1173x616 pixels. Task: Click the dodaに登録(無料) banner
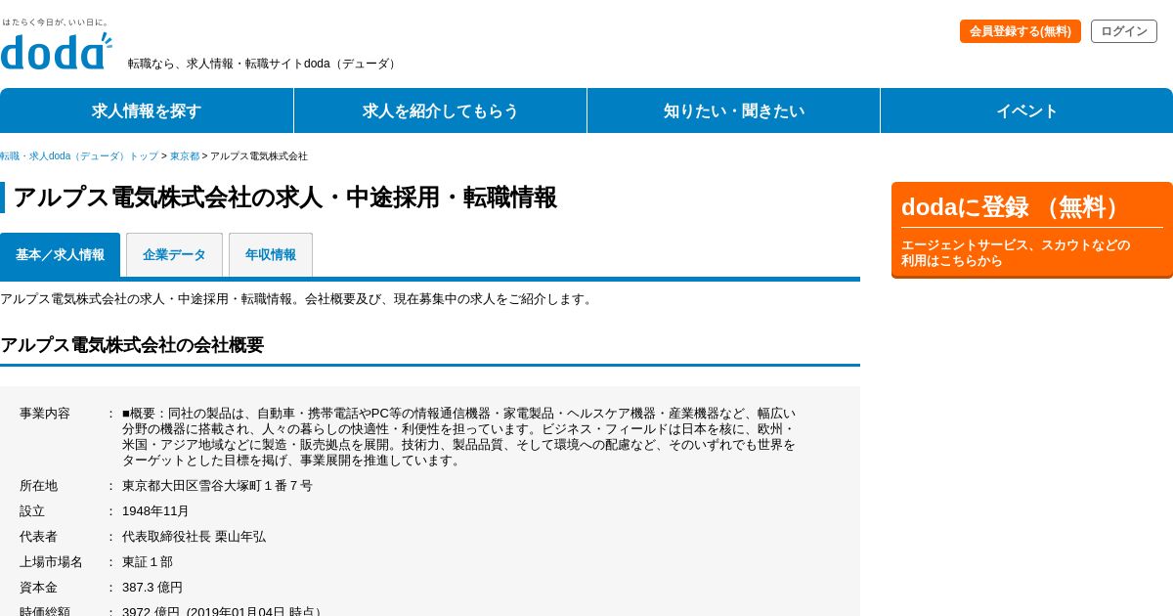[x=1032, y=230]
